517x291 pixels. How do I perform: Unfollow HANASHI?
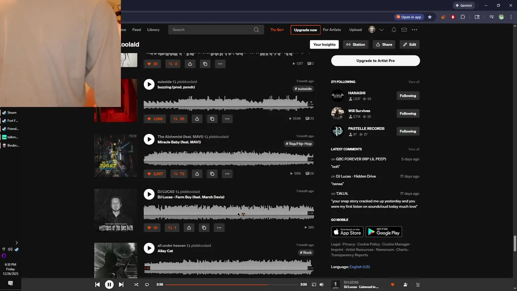(x=408, y=96)
